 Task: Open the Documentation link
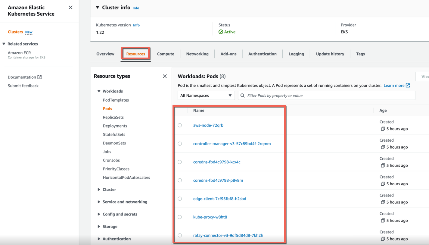(22, 77)
